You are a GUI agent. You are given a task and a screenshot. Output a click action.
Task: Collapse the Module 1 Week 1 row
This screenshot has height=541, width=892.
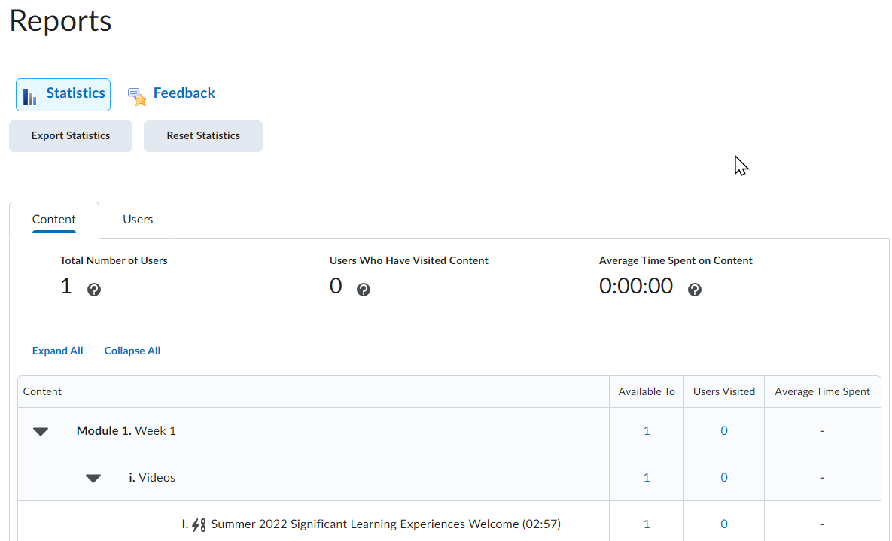point(41,431)
